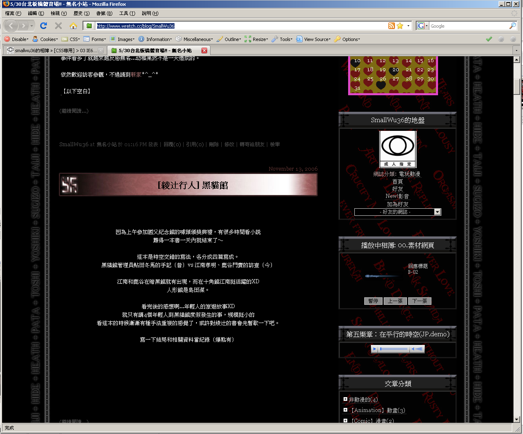
Task: Open the Forms toolbar menu
Action: (x=95, y=39)
